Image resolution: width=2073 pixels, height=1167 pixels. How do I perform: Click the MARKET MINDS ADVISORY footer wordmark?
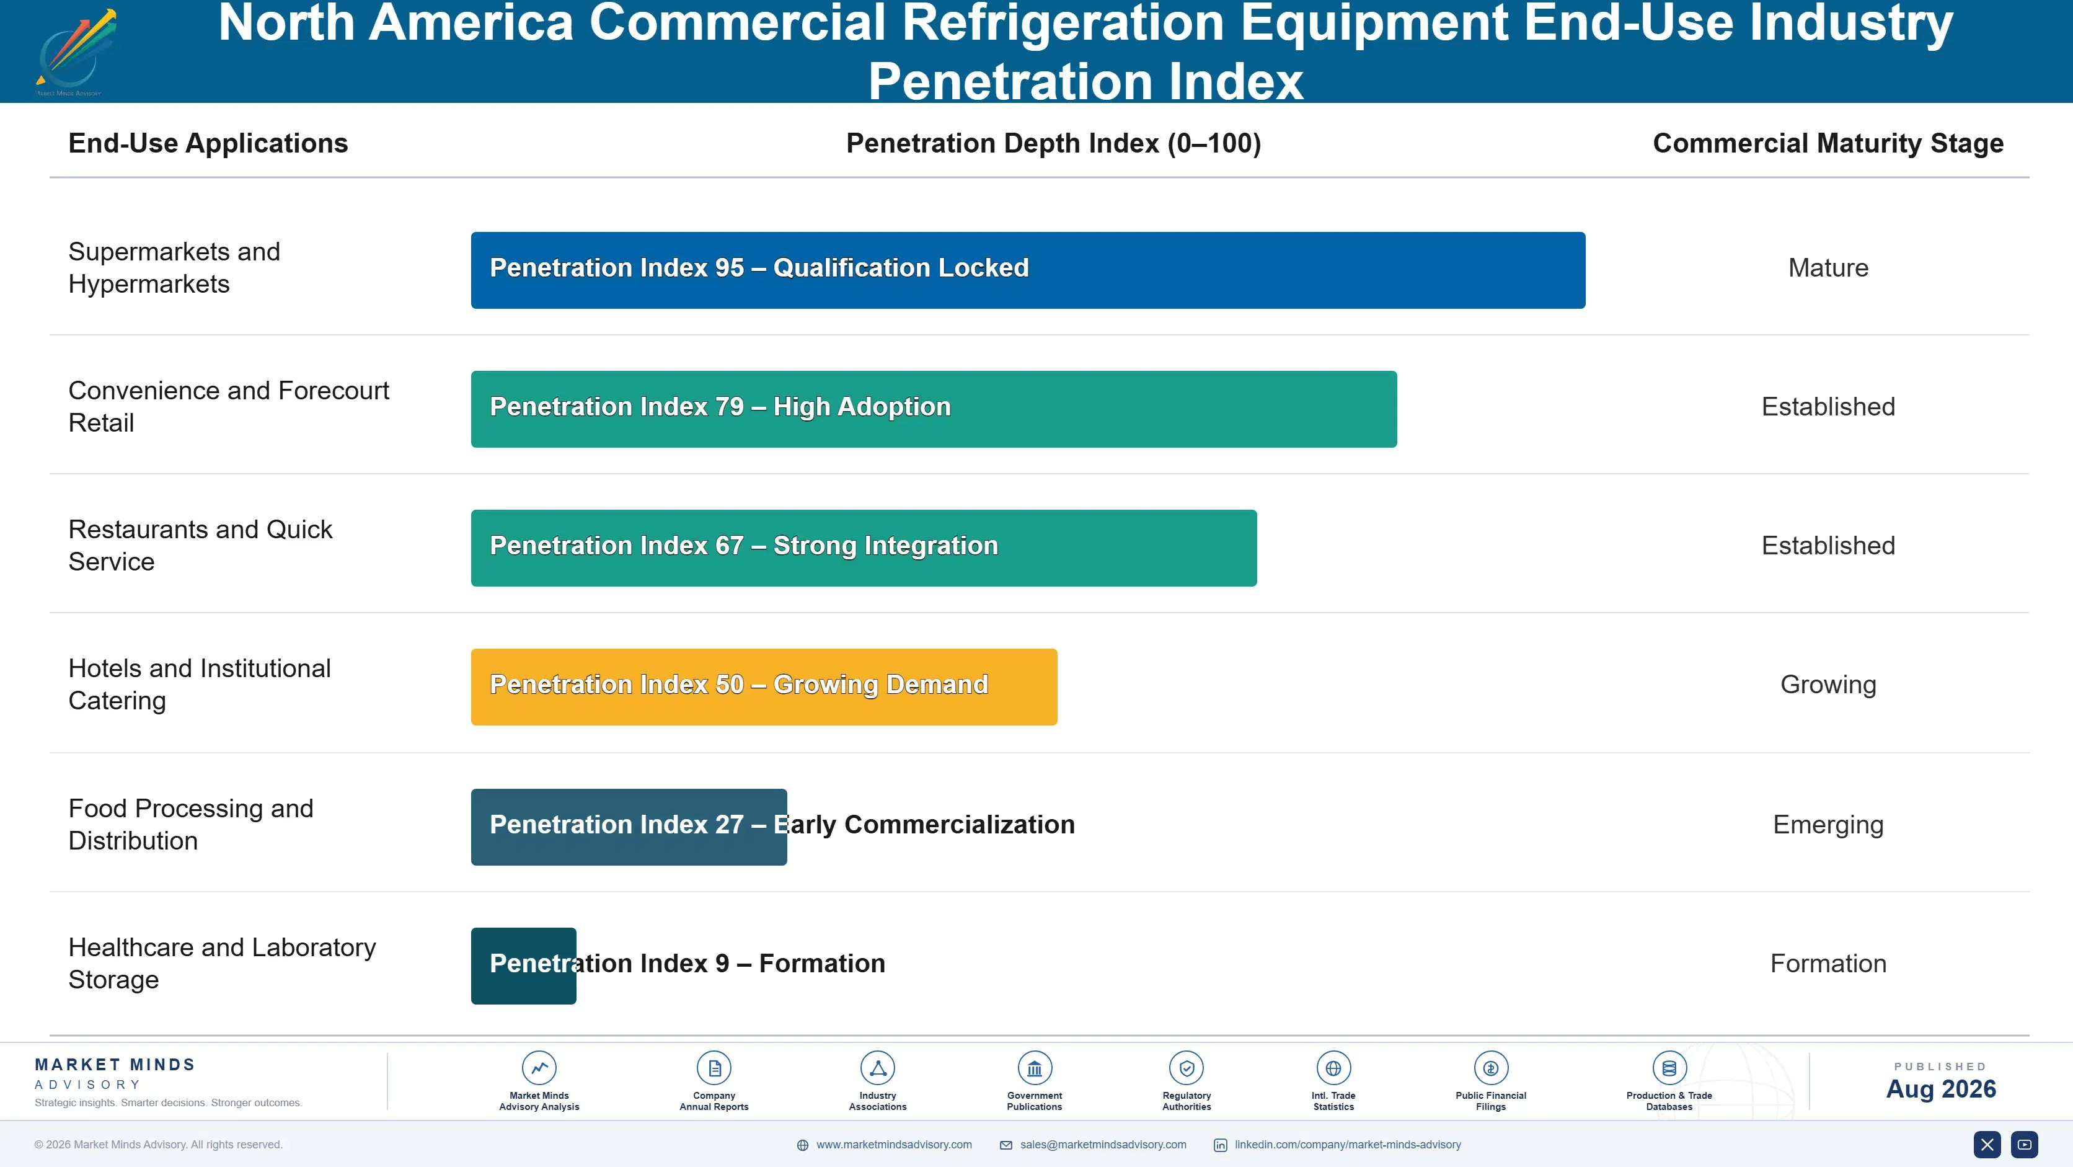tap(115, 1073)
